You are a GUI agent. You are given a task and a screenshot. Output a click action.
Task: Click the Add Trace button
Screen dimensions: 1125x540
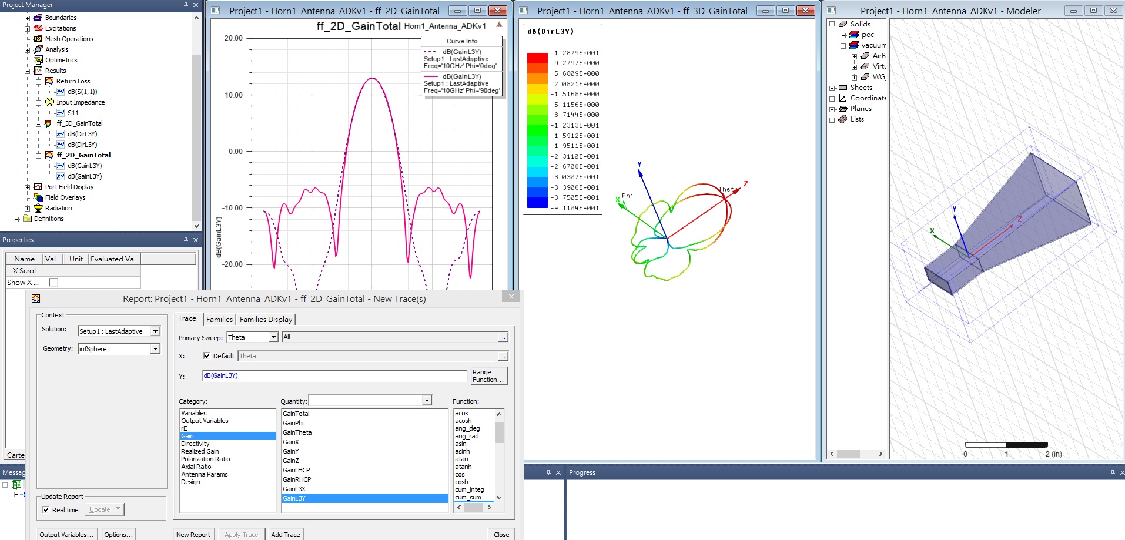click(286, 535)
